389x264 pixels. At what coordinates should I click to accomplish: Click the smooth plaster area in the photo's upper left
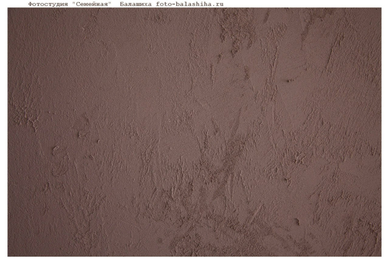point(76,50)
